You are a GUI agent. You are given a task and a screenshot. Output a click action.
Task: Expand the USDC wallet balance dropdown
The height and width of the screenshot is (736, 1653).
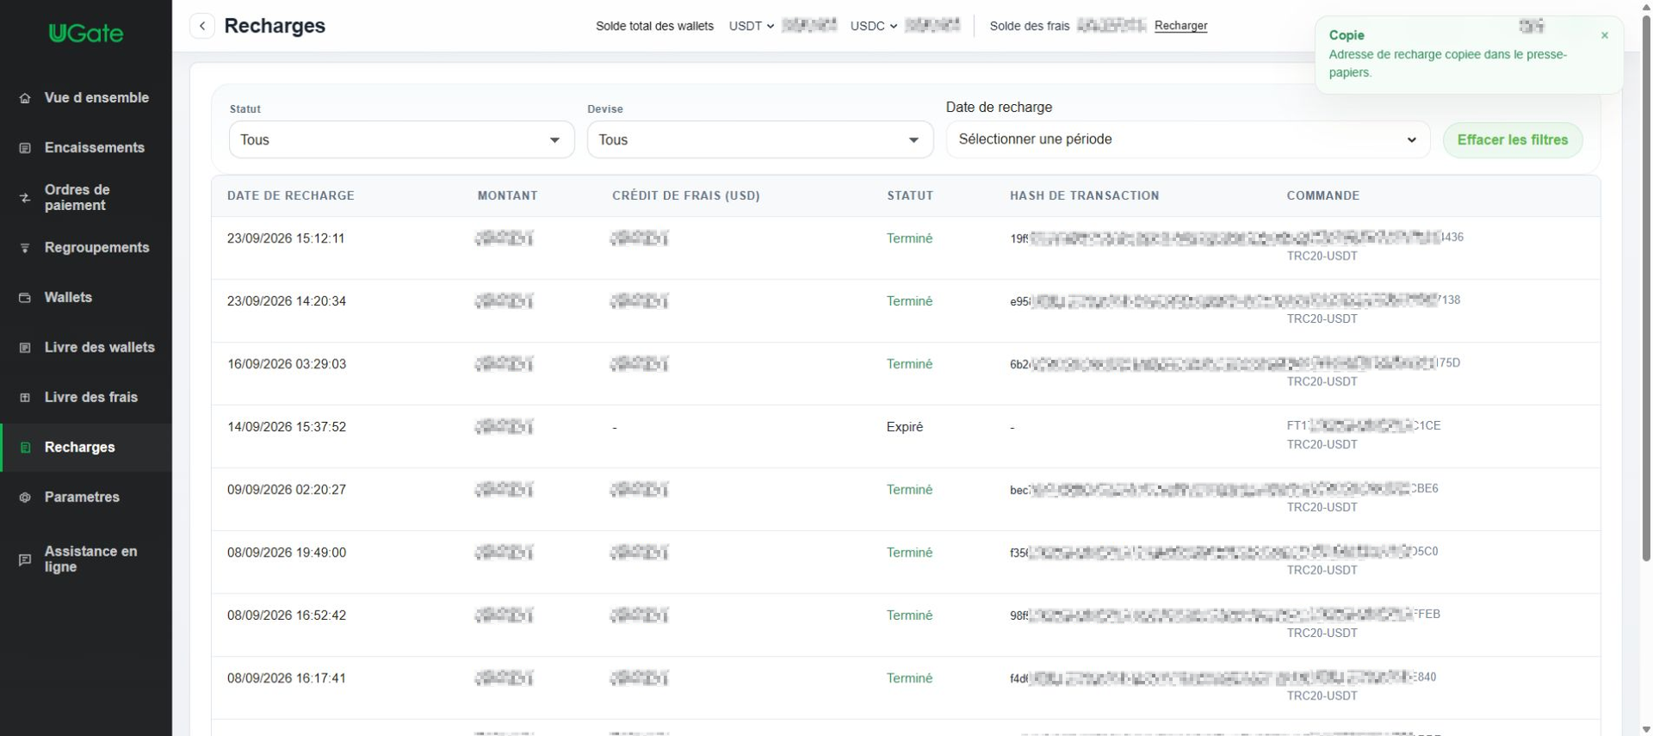click(x=874, y=26)
